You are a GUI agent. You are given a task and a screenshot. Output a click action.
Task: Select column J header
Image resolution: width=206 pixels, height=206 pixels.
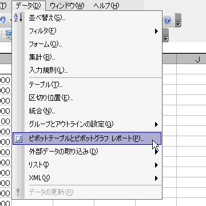[x=191, y=60]
